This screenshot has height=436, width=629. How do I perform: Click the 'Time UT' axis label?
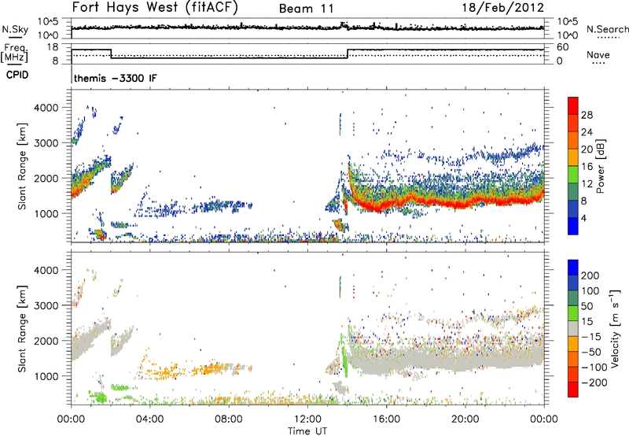pos(307,430)
